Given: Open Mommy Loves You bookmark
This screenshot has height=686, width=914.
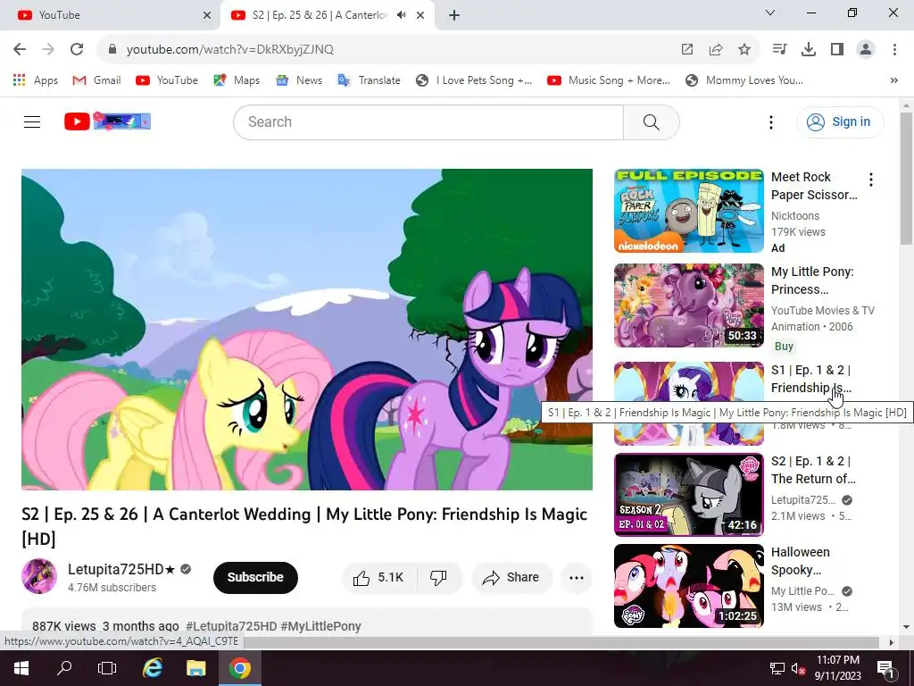Looking at the screenshot, I should point(744,80).
